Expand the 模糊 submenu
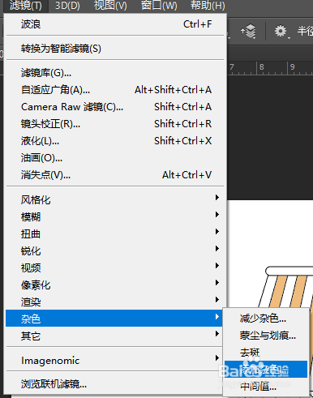 pos(115,216)
